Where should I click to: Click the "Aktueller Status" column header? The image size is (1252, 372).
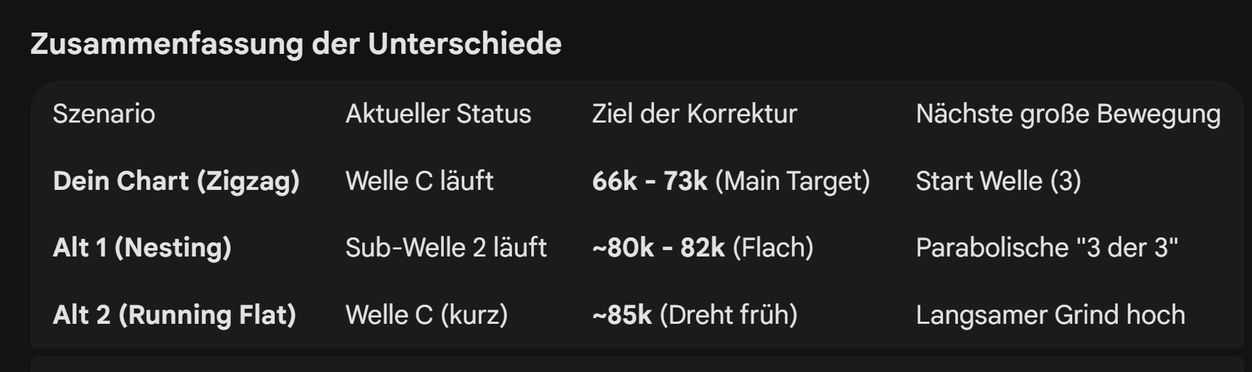click(438, 114)
